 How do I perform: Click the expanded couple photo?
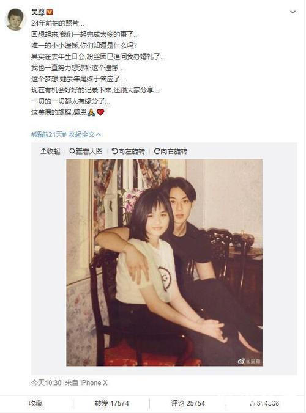(x=164, y=262)
